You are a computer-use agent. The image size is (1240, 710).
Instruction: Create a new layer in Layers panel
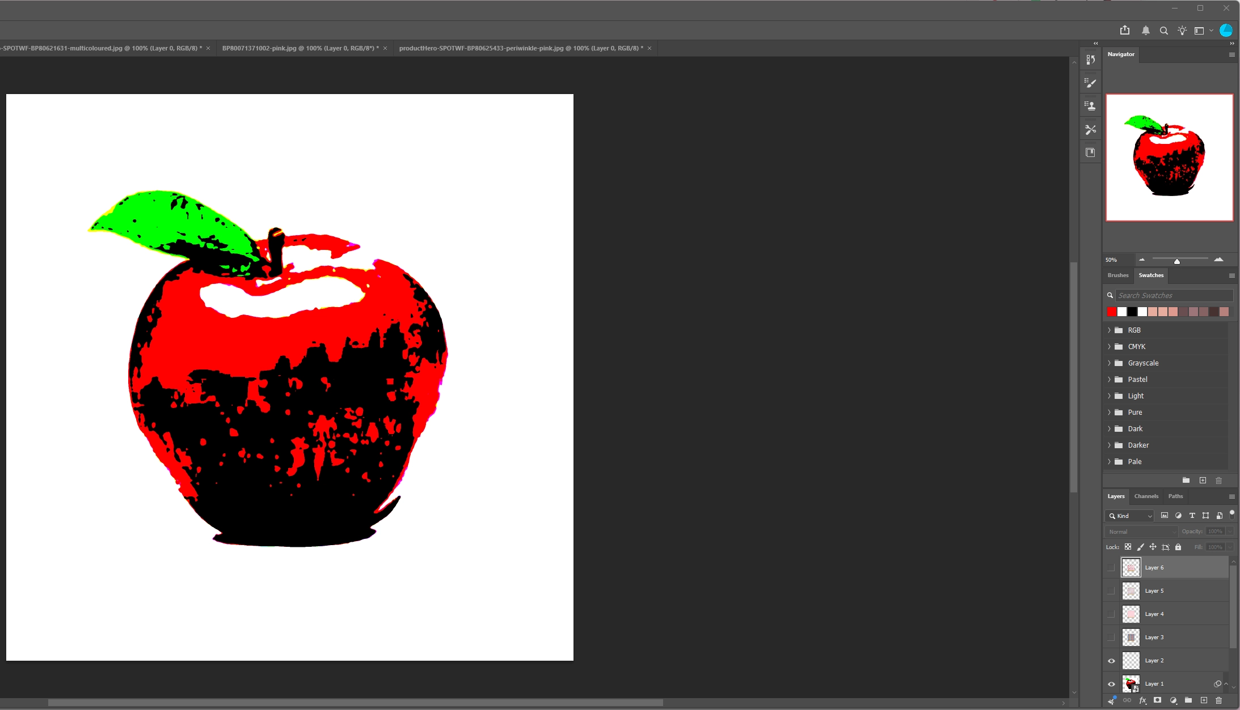[1204, 700]
